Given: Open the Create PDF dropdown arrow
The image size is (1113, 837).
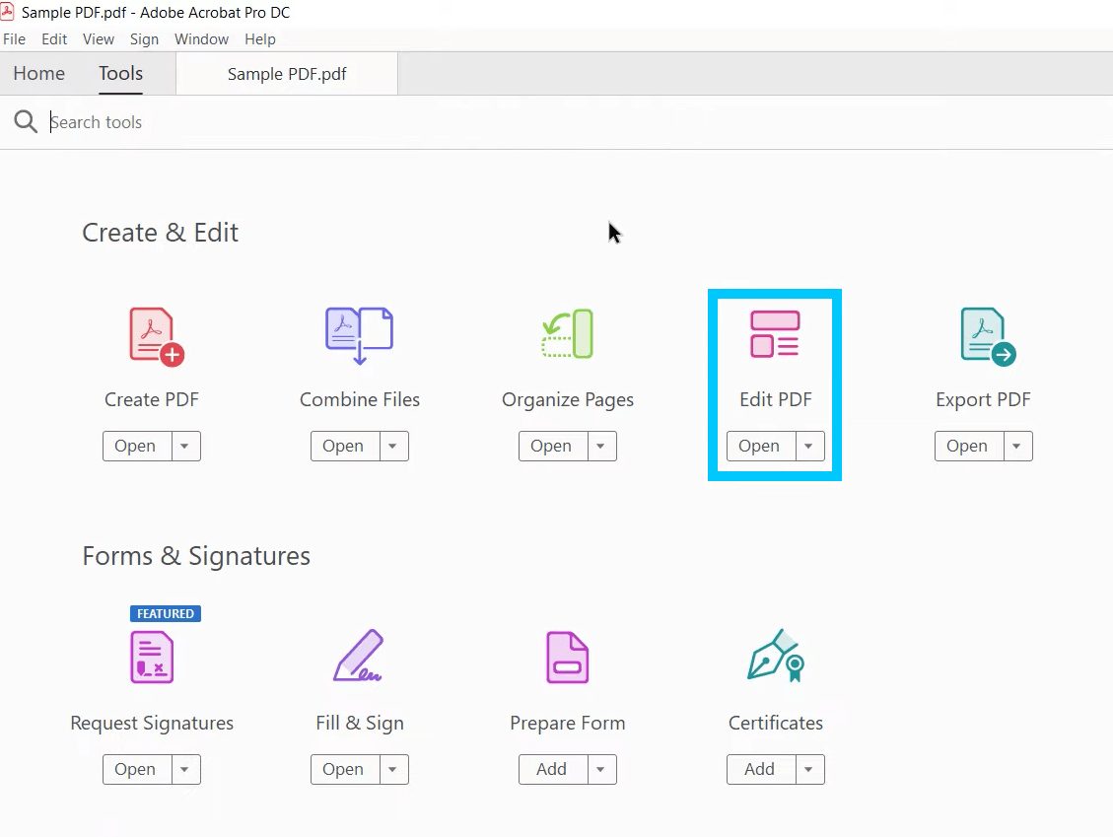Looking at the screenshot, I should point(185,446).
